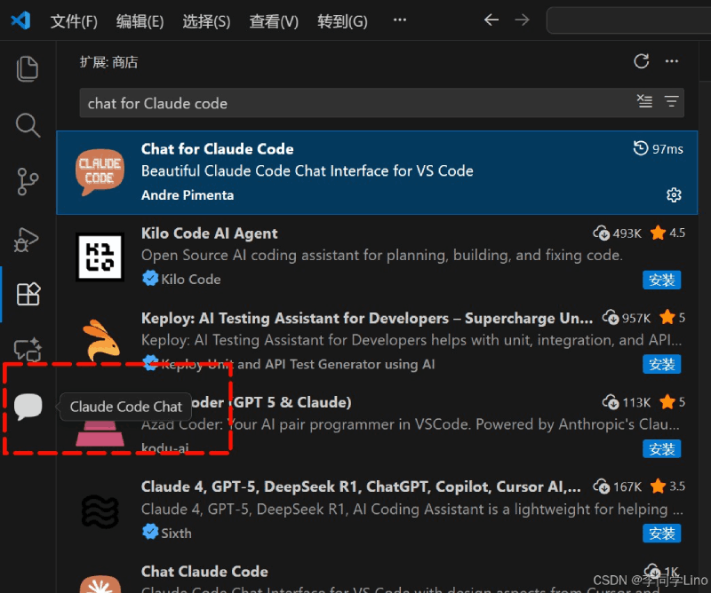Viewport: 711px width, 593px height.
Task: Open the Explorer view in activity bar
Action: coord(28,69)
